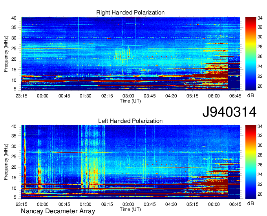Viewport: 267px width, 216px height.
Task: Click the "40" frequency tick on Left Handed plot
Action: 14,126
